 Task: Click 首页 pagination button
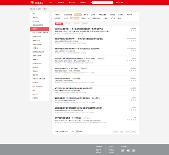pos(116,131)
